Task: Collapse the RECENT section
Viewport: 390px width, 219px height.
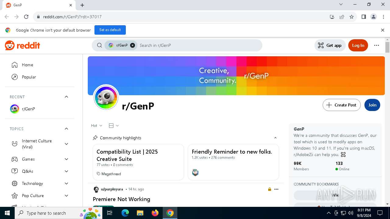Action: [66, 97]
